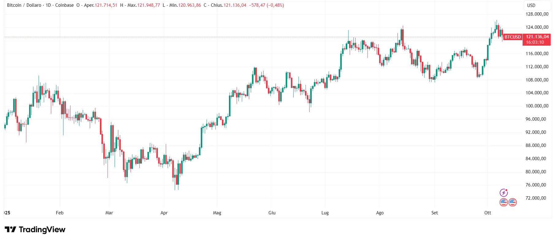Click the purple lightning news flash icon
Viewport: 556px width, 241px height.
(x=504, y=193)
